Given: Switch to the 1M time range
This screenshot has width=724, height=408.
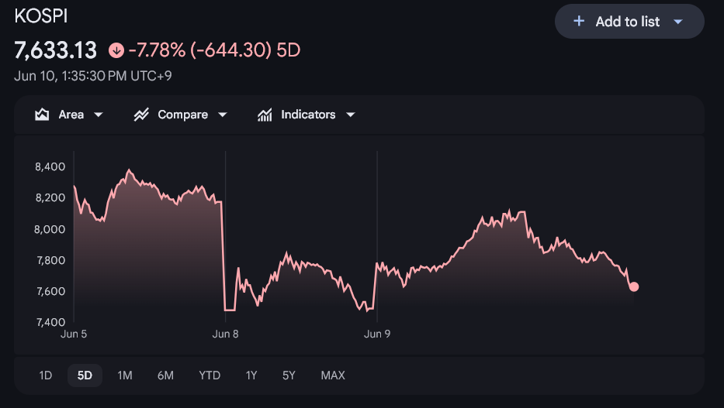Looking at the screenshot, I should click(x=125, y=375).
